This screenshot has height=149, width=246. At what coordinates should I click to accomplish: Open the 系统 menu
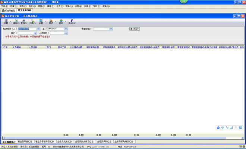click(x=88, y=6)
